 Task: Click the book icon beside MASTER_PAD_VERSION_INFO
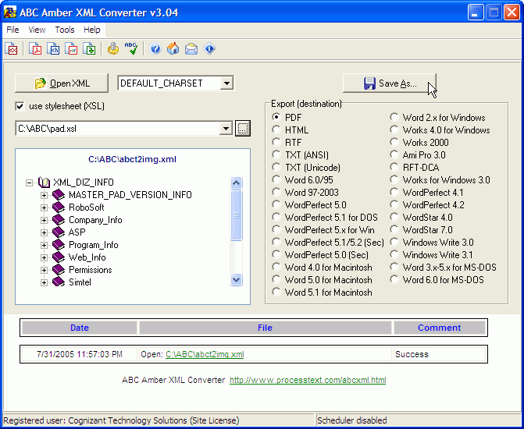(x=59, y=195)
